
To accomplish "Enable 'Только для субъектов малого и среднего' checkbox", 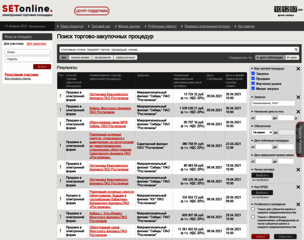I will (253, 209).
